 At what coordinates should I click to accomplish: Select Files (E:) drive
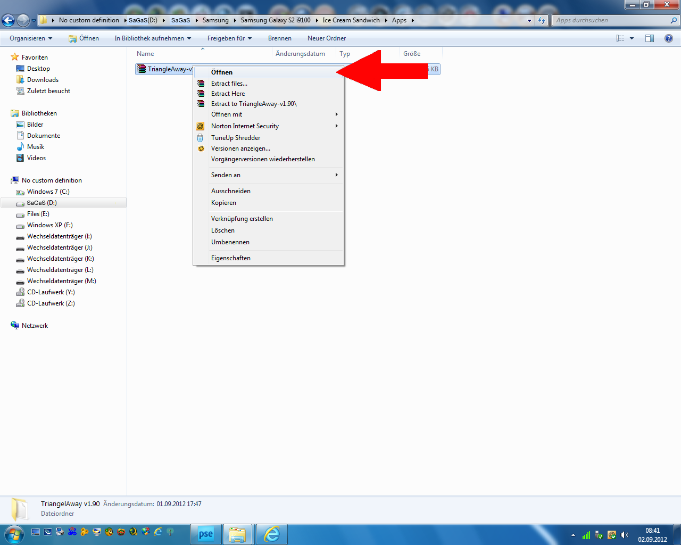(38, 214)
